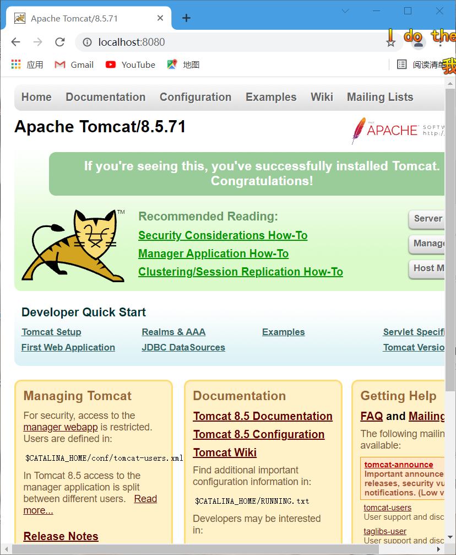Open YouTube bookmark
Viewport: 456px width, 555px height.
click(x=131, y=65)
